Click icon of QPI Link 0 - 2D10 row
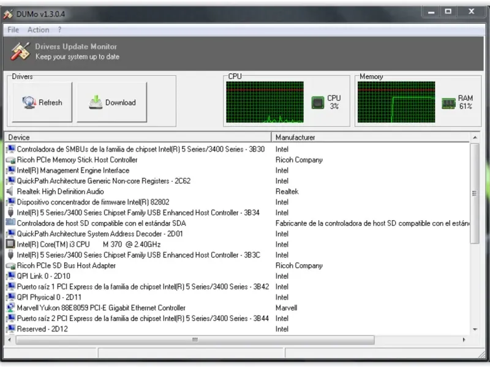Screen dimensions: 490x367 11,276
